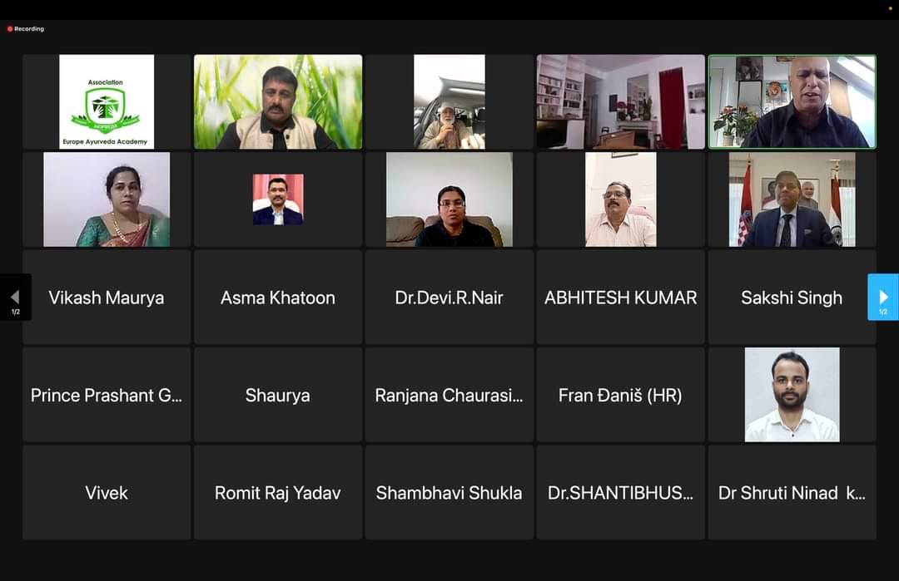
Task: Click the red Recording indicator
Action: 26,28
